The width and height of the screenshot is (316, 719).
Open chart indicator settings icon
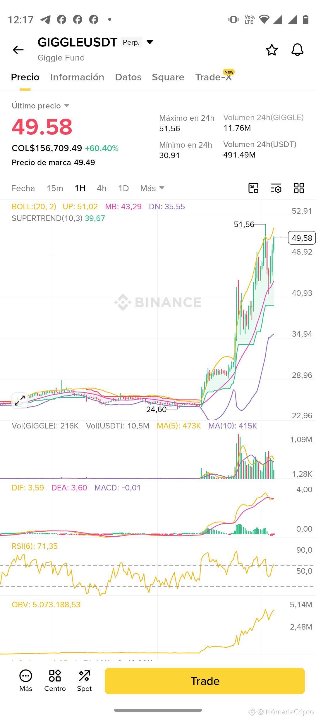[x=276, y=188]
